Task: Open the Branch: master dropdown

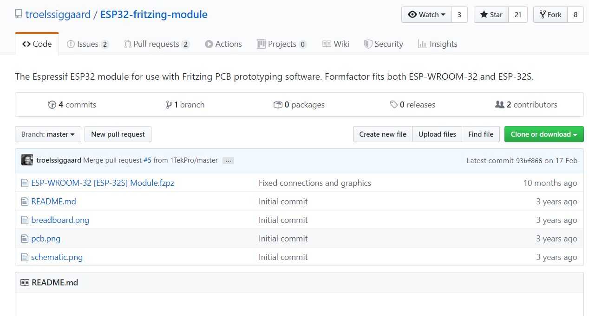Action: point(48,134)
